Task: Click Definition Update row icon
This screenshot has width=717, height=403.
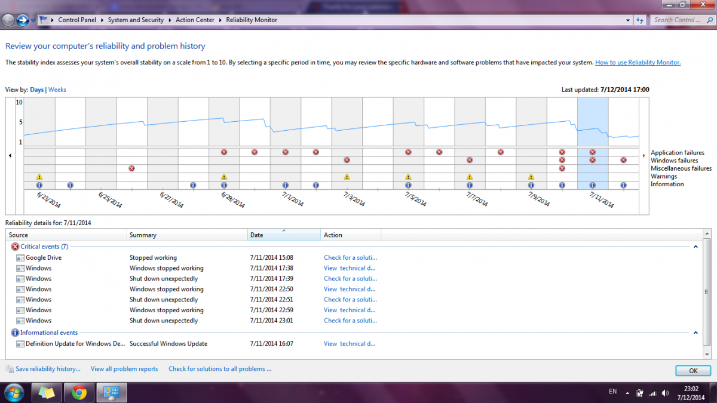Action: 20,344
